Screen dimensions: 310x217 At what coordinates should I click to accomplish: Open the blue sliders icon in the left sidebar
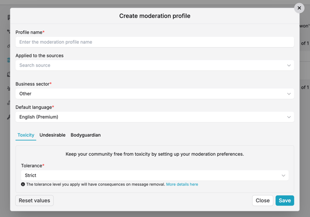9,60
